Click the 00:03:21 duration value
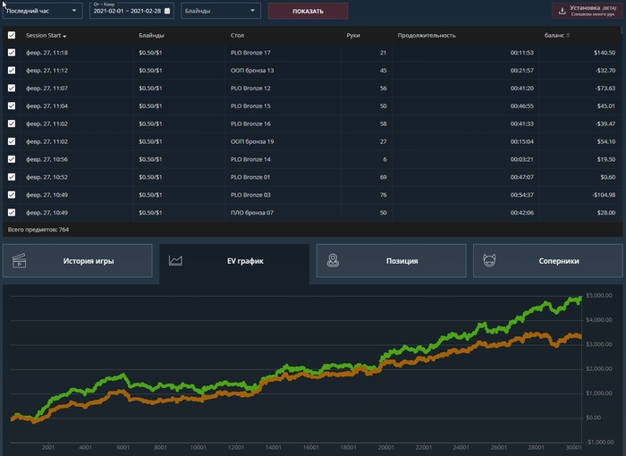626x456 pixels. click(521, 159)
